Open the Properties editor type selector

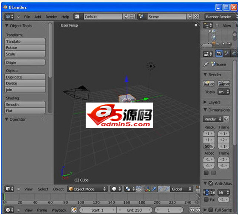click(208, 54)
